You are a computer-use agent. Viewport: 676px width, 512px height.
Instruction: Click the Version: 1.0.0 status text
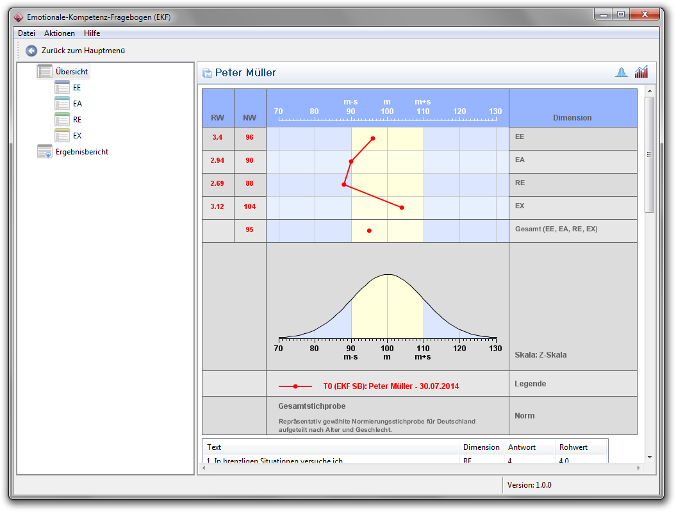tap(529, 485)
